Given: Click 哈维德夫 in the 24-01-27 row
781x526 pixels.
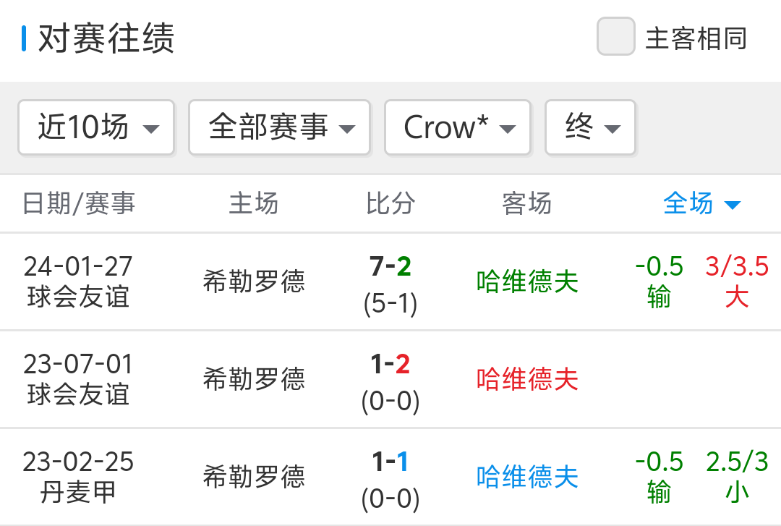Looking at the screenshot, I should click(527, 281).
